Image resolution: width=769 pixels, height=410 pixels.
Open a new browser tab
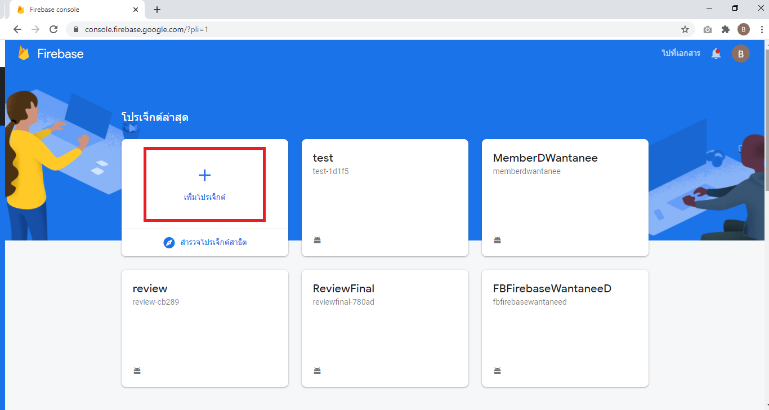157,10
